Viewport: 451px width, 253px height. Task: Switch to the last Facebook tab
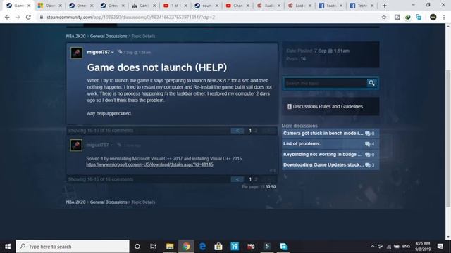coord(362,6)
